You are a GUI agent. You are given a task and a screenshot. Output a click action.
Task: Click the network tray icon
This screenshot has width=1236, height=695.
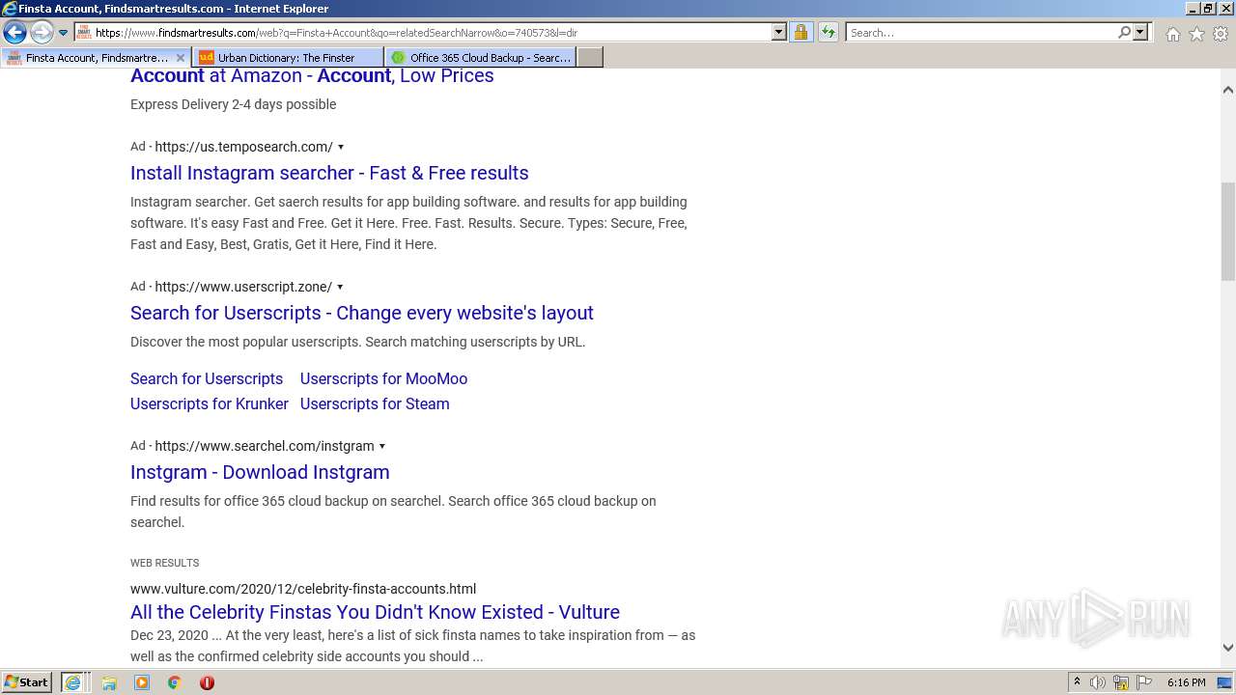coord(1121,682)
